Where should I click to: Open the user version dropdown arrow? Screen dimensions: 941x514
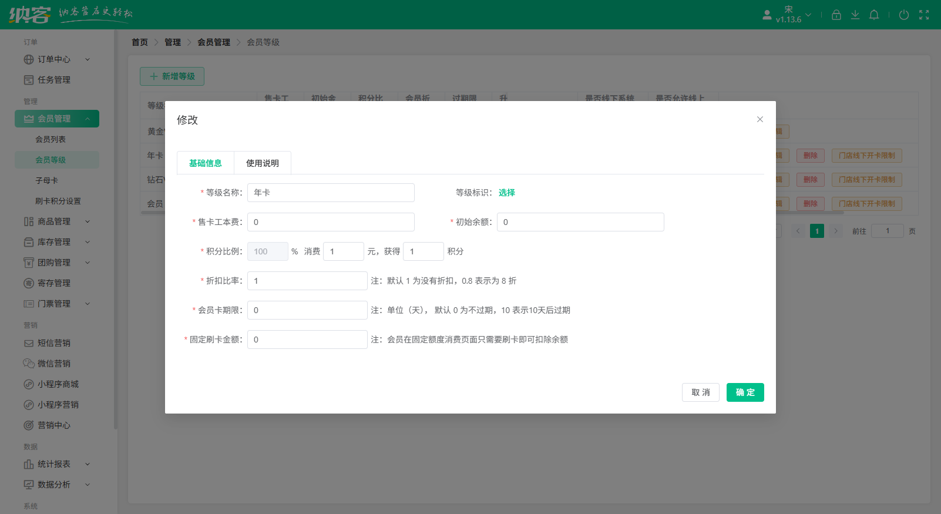(x=808, y=15)
